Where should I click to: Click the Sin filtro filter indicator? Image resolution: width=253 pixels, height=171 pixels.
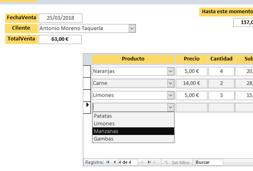(x=177, y=162)
